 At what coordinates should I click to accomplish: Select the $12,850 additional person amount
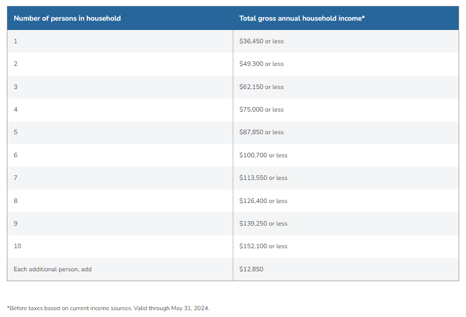click(251, 269)
